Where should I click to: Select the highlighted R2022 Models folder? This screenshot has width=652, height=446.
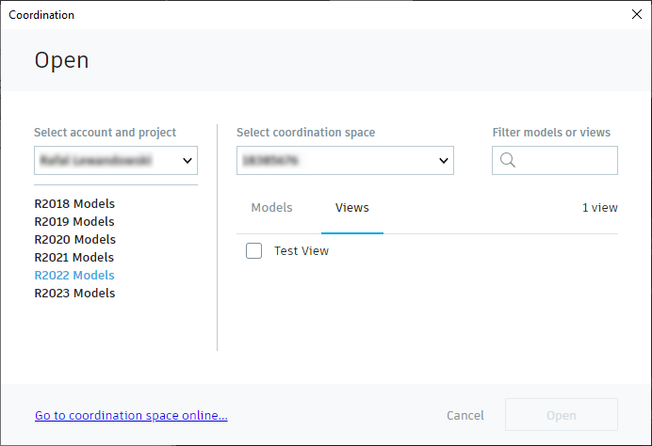[x=74, y=275]
